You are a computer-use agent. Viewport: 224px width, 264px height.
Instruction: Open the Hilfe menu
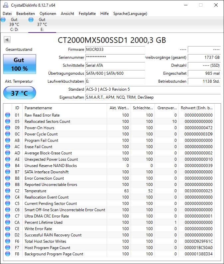tap(104, 14)
